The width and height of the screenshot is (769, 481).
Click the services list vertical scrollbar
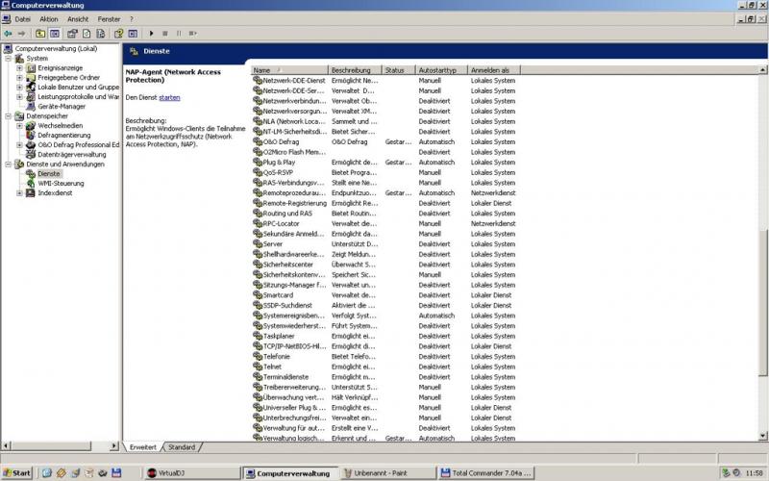(763, 289)
